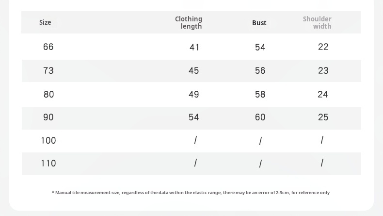Viewport: 383px width, 216px height.
Task: Click clothing length value 49
Action: (194, 95)
